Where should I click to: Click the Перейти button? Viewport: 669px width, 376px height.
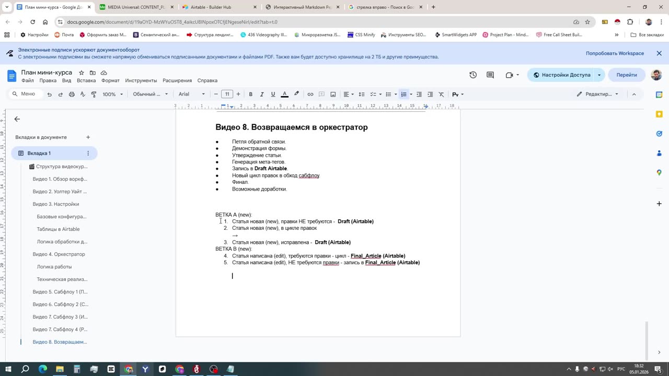626,75
